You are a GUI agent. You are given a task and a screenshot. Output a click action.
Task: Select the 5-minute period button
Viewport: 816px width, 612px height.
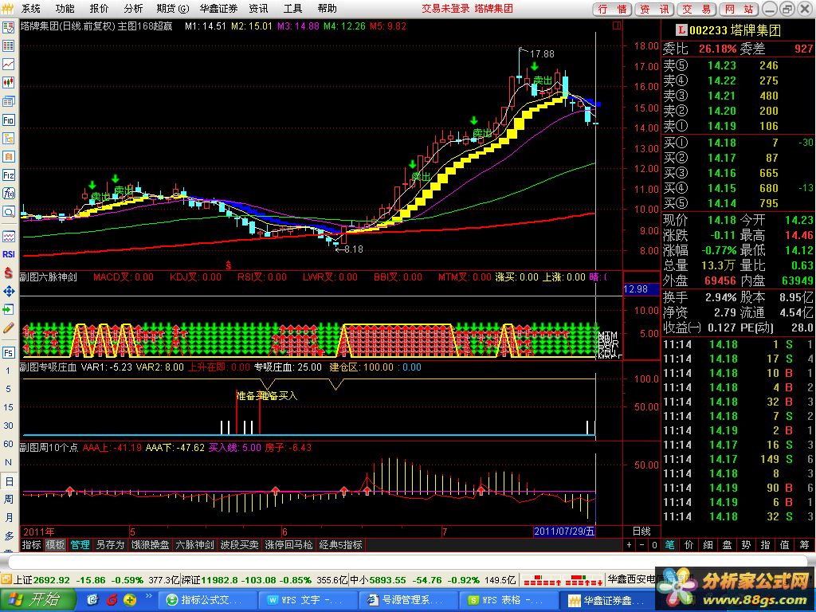tap(8, 389)
